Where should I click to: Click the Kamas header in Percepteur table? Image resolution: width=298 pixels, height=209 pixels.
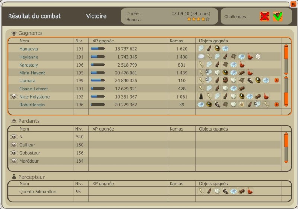pos(176,184)
